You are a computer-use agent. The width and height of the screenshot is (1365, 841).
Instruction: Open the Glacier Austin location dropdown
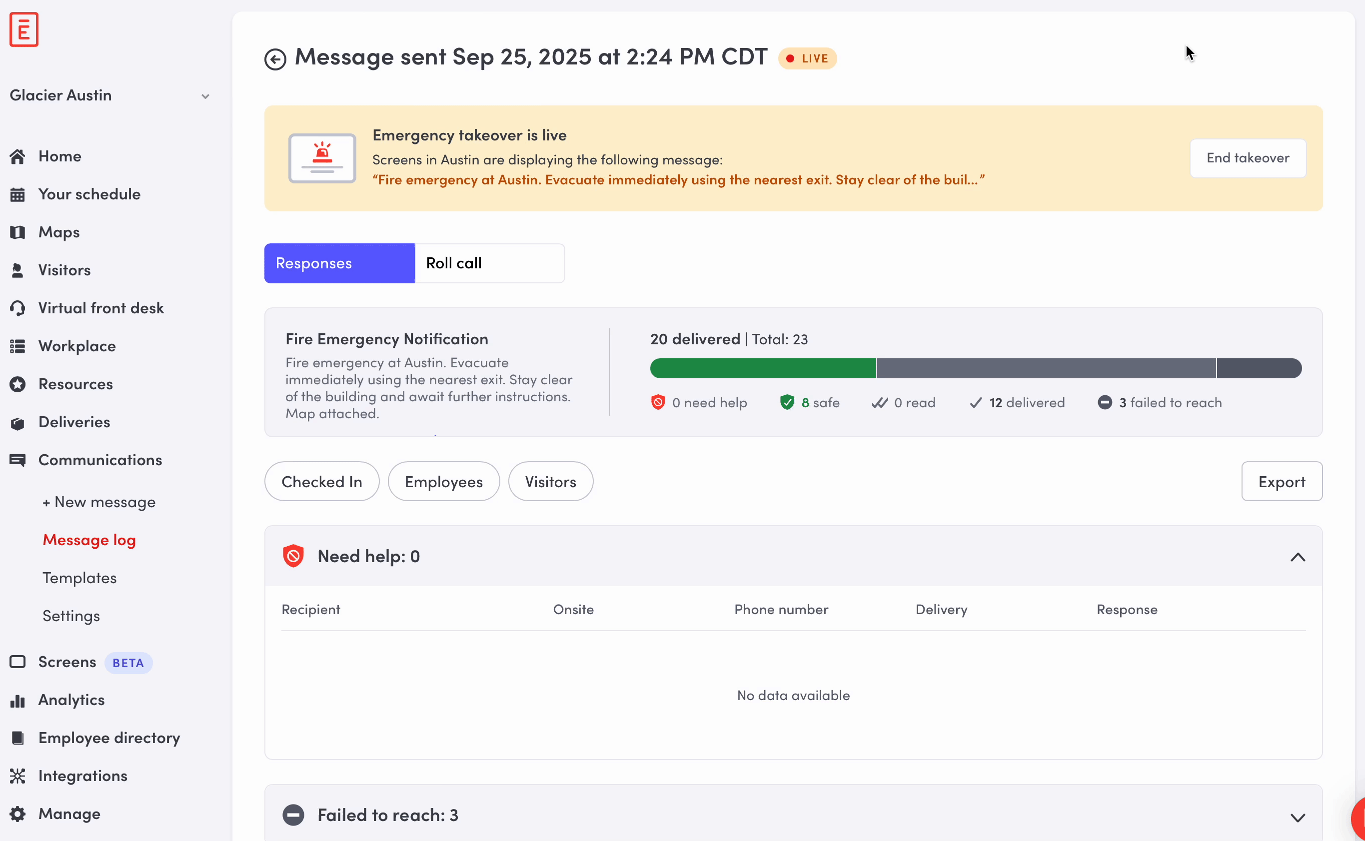click(x=110, y=95)
